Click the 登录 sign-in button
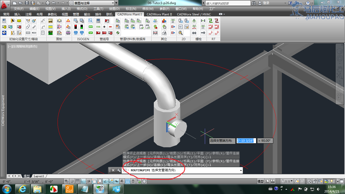 (x=264, y=3)
